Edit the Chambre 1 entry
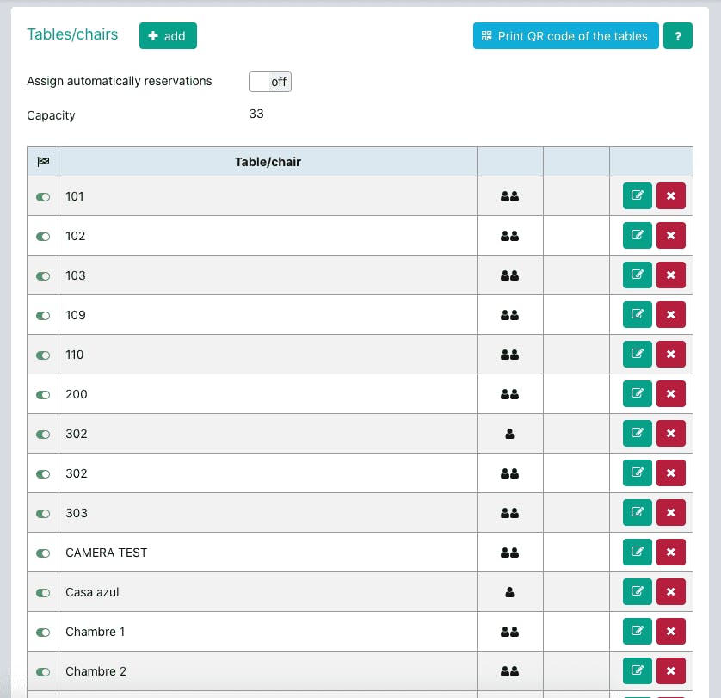Image resolution: width=721 pixels, height=698 pixels. click(638, 631)
